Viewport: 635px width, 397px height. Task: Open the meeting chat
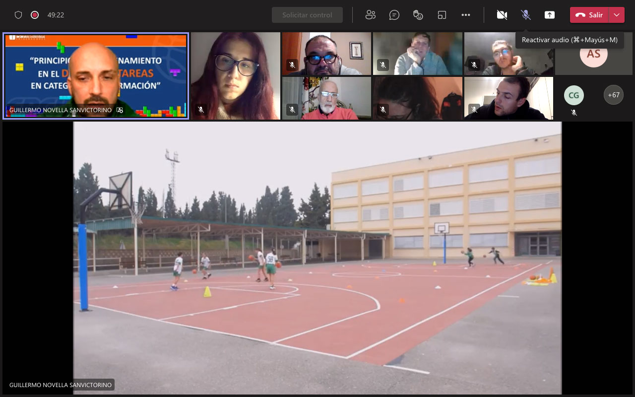click(x=394, y=15)
